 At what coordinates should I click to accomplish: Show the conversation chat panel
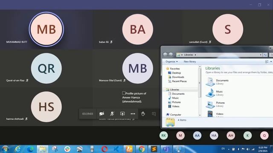click(x=154, y=114)
